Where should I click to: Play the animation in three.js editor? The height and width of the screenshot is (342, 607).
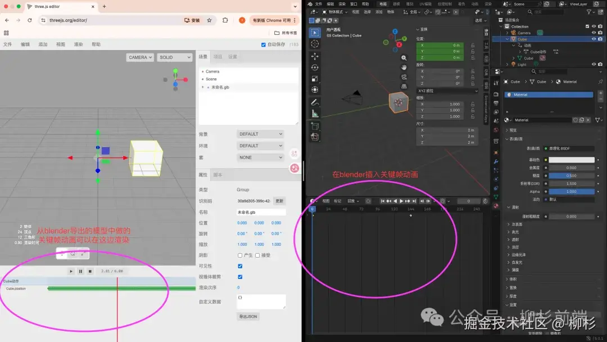point(71,272)
